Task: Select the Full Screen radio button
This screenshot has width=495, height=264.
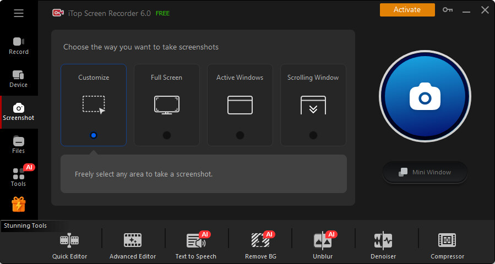Action: tap(167, 135)
